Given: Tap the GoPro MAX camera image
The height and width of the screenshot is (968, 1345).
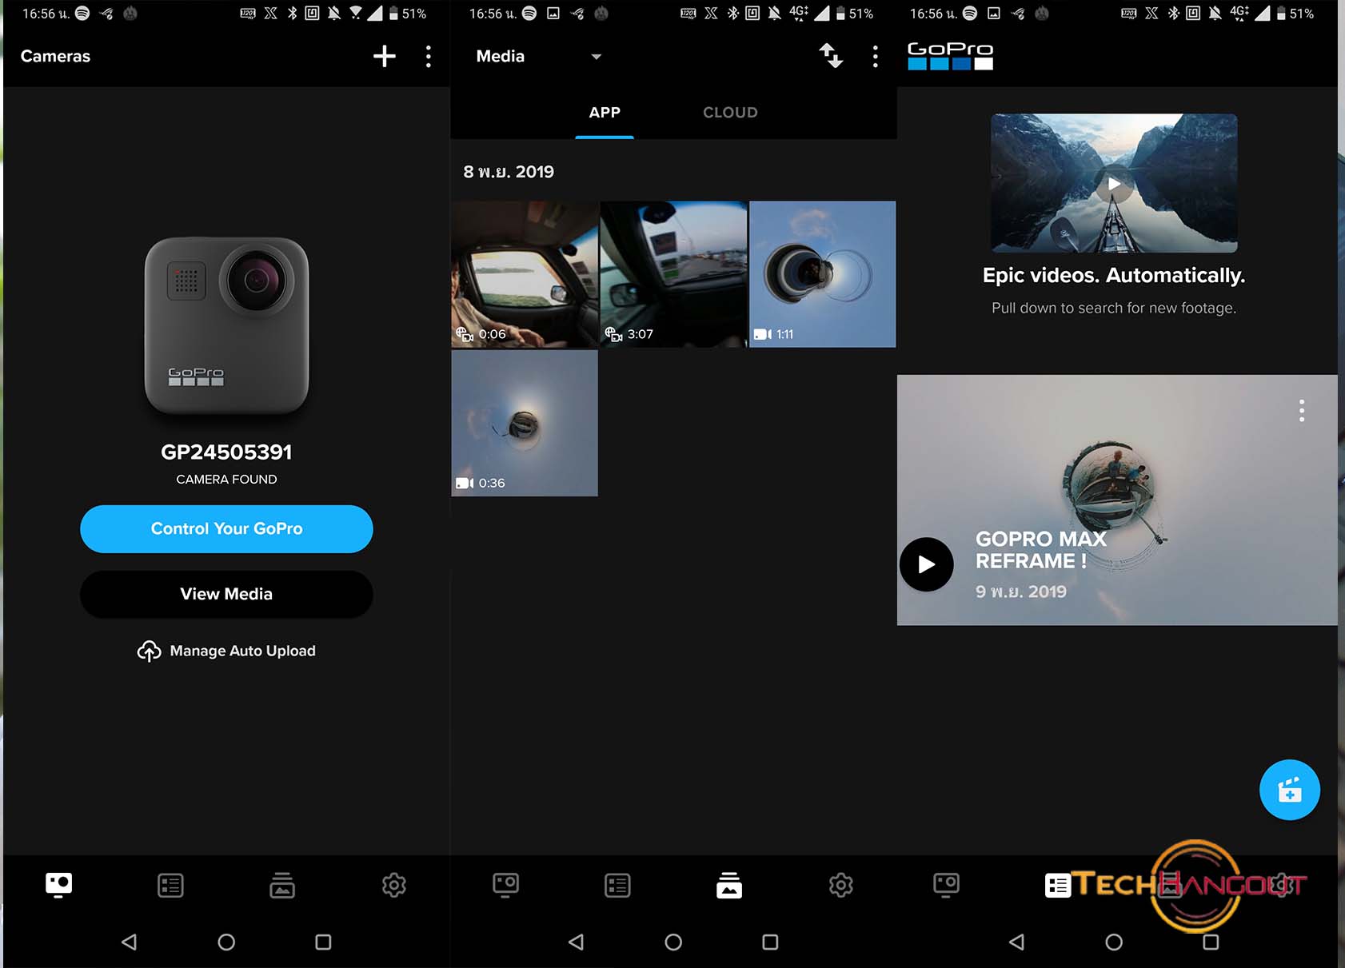Looking at the screenshot, I should point(226,325).
